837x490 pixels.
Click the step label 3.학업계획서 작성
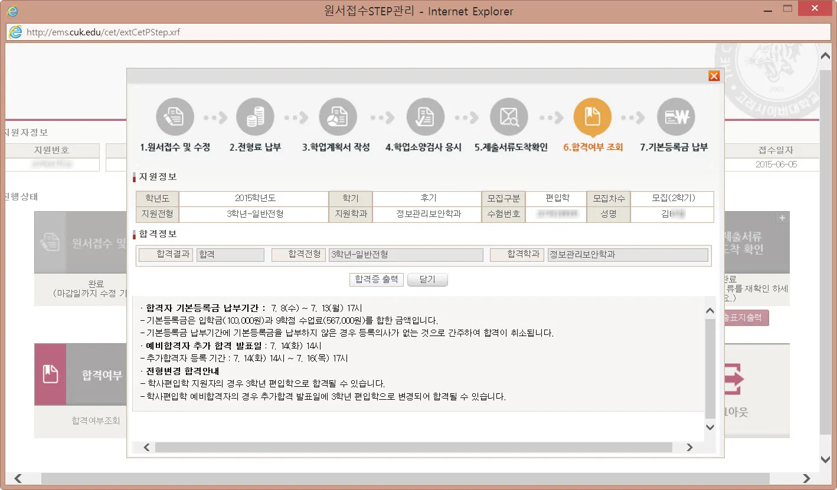(x=336, y=147)
